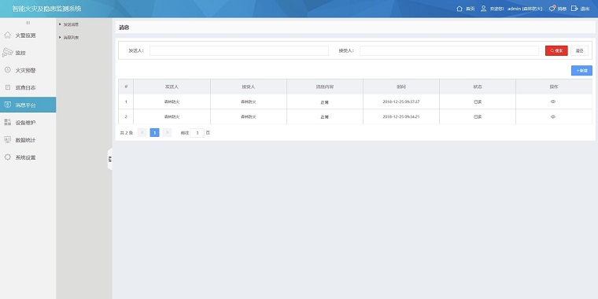Viewport: 598px width, 299px height.
Task: Click the 消息内容 column header
Action: click(324, 87)
